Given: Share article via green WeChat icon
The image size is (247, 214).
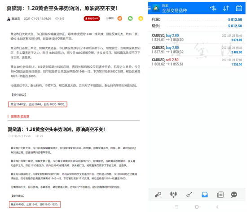Looking at the screenshot, I should (130, 18).
